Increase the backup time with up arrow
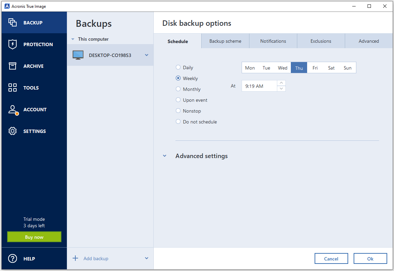 click(x=281, y=83)
